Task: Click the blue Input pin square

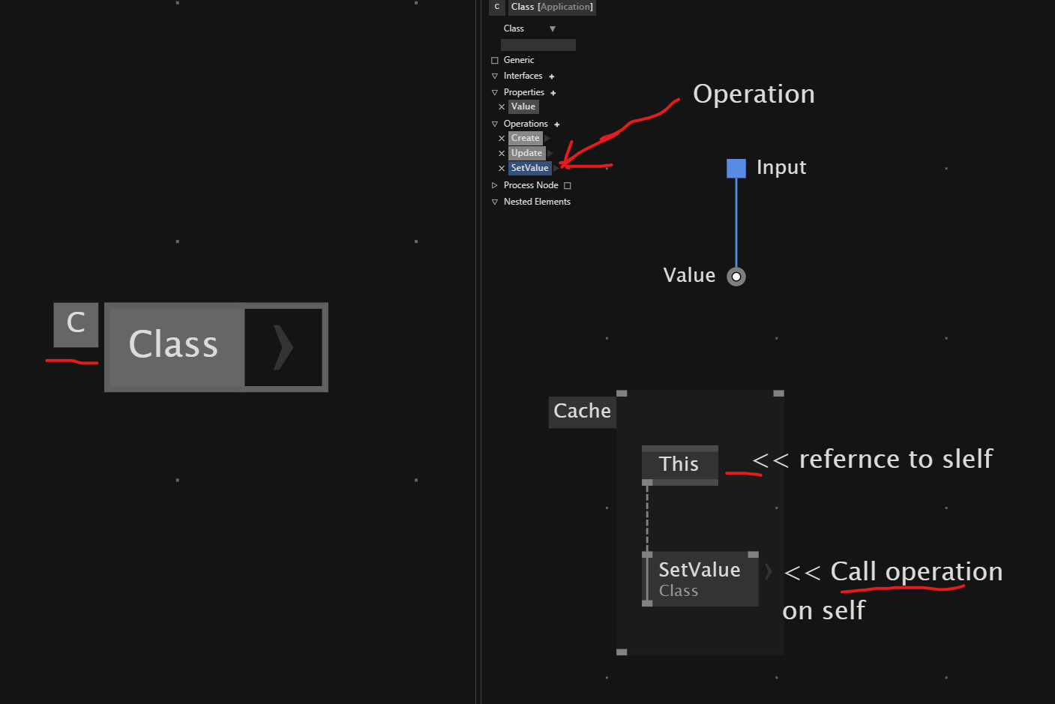Action: click(736, 169)
